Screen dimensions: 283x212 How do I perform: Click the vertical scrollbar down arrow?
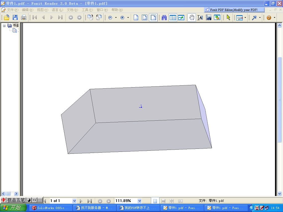pos(279,194)
